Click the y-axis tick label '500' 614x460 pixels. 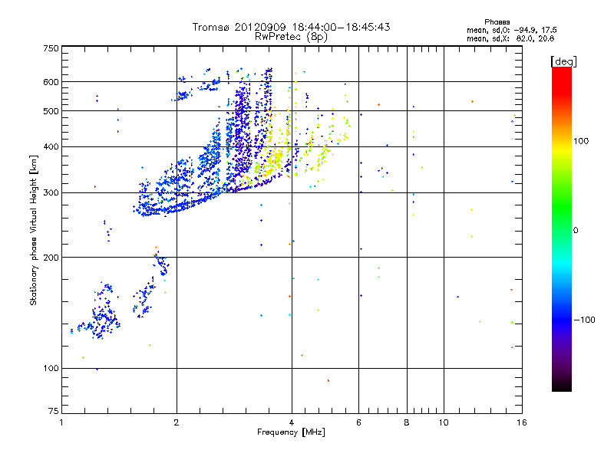coord(51,111)
